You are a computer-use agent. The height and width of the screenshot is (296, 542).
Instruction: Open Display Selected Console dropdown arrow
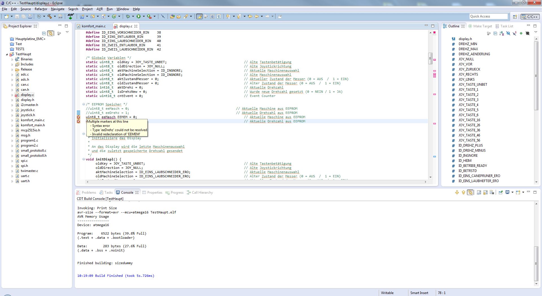[512, 193]
